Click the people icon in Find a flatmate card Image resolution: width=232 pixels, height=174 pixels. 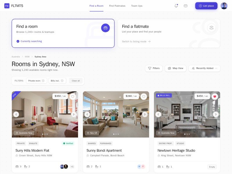coord(211,28)
